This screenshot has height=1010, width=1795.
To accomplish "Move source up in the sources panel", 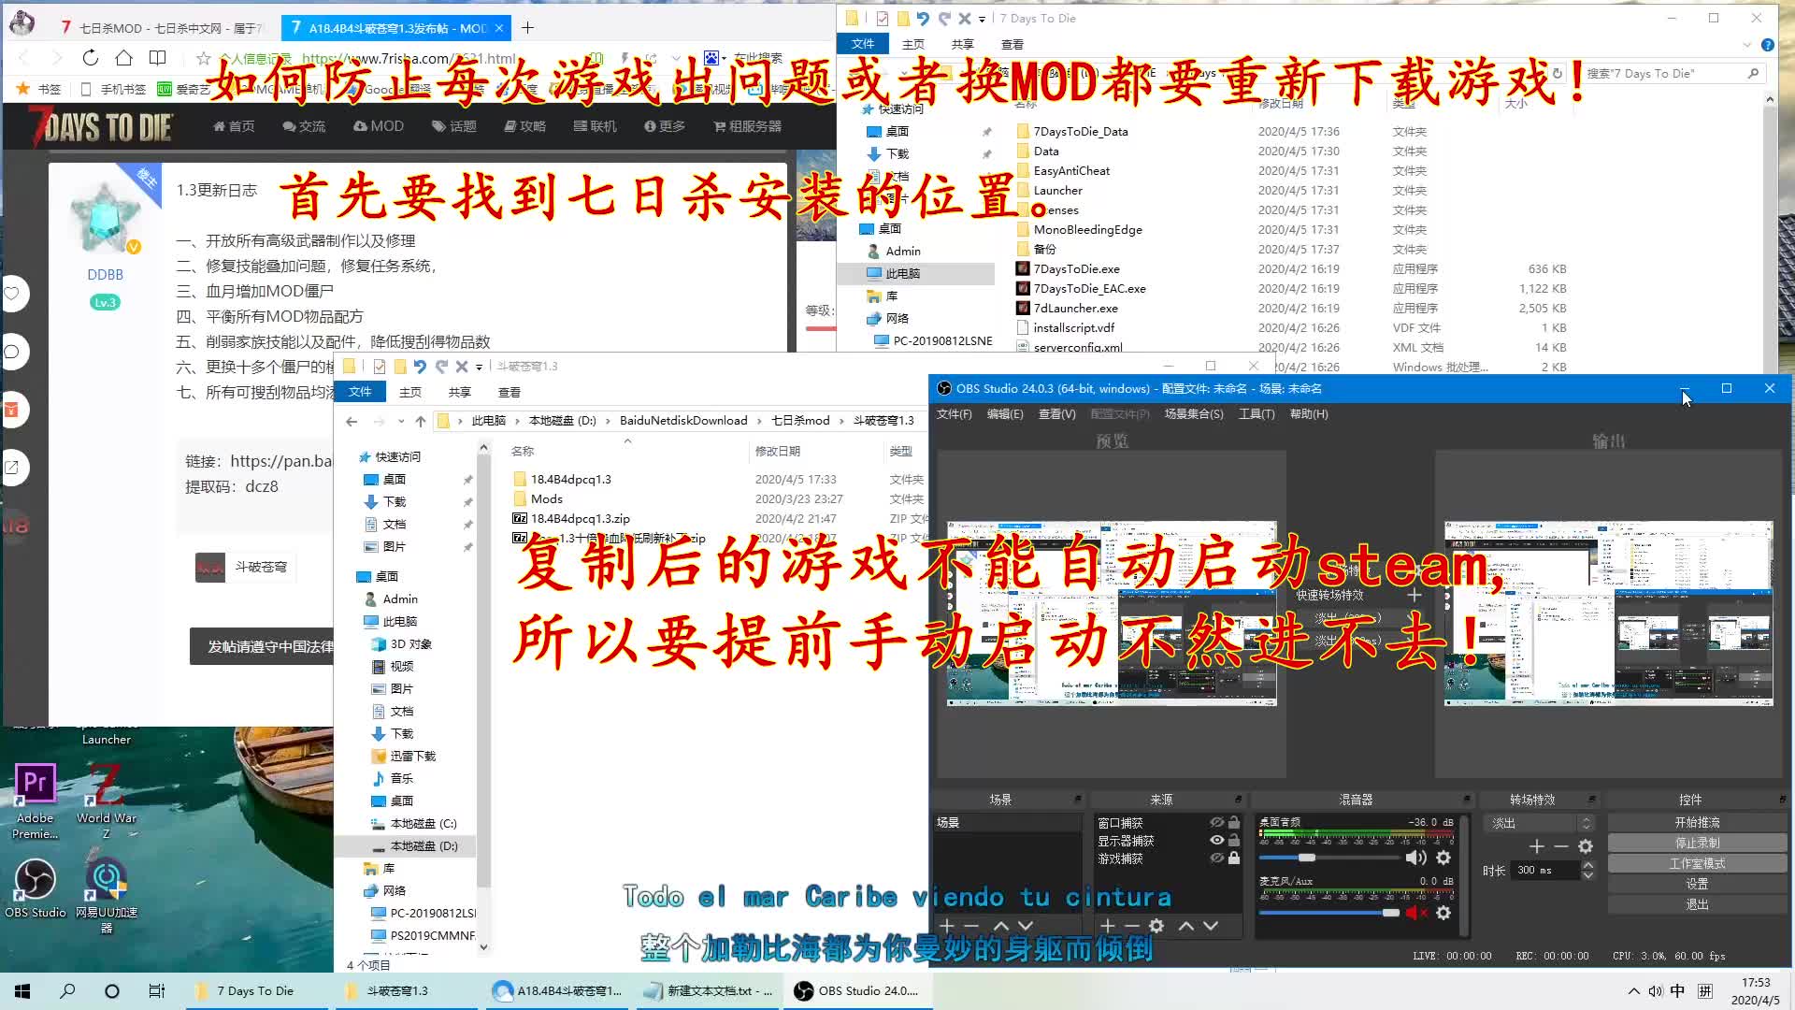I will click(1186, 926).
